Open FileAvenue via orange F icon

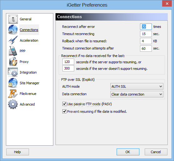click(x=13, y=94)
